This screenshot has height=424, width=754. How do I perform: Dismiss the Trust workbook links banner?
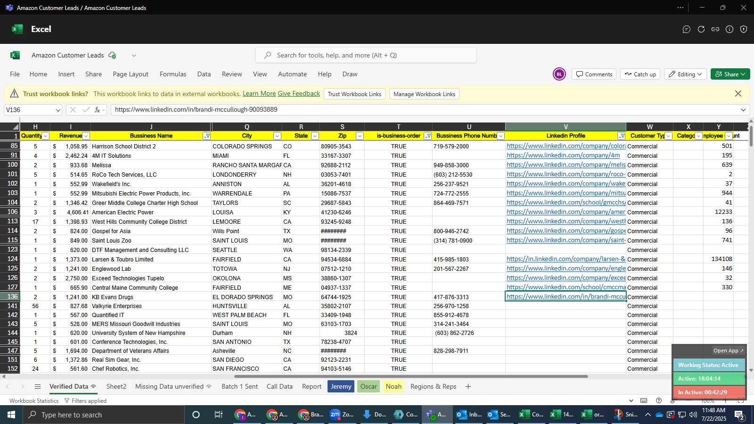tap(738, 94)
